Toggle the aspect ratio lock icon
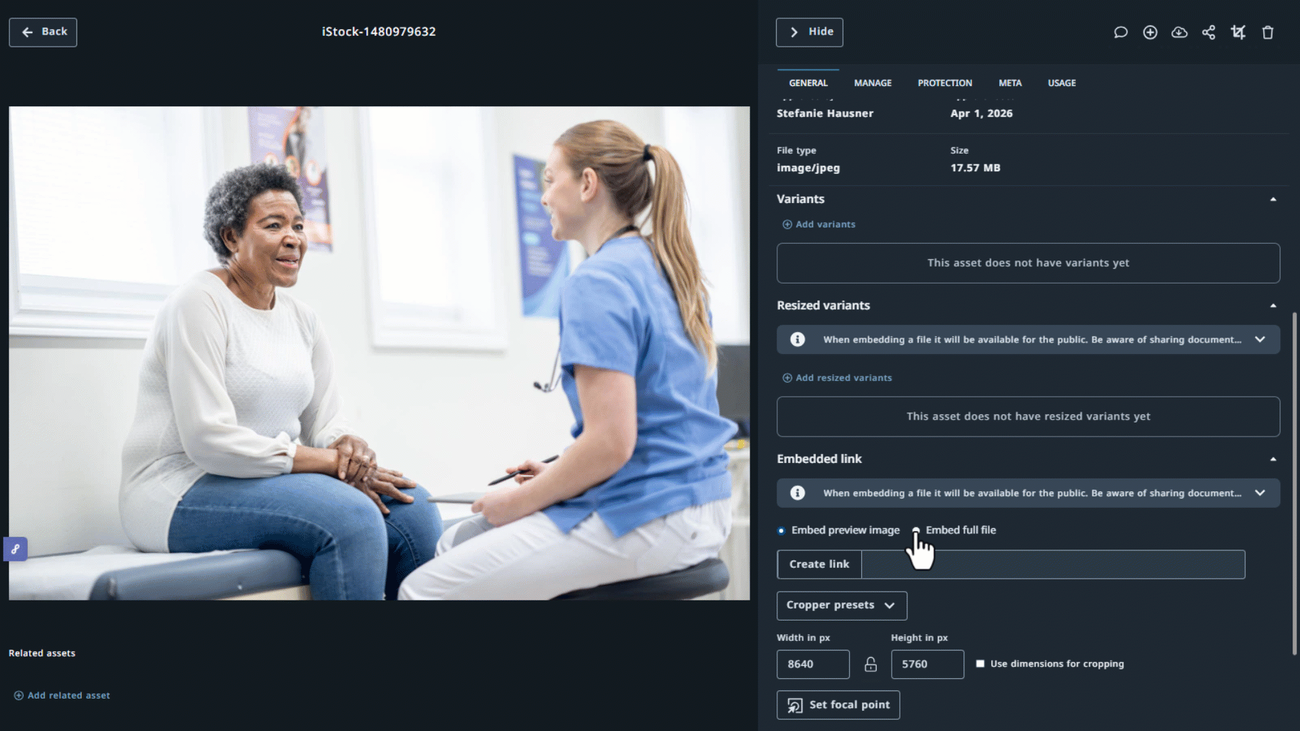1300x731 pixels. [x=870, y=664]
